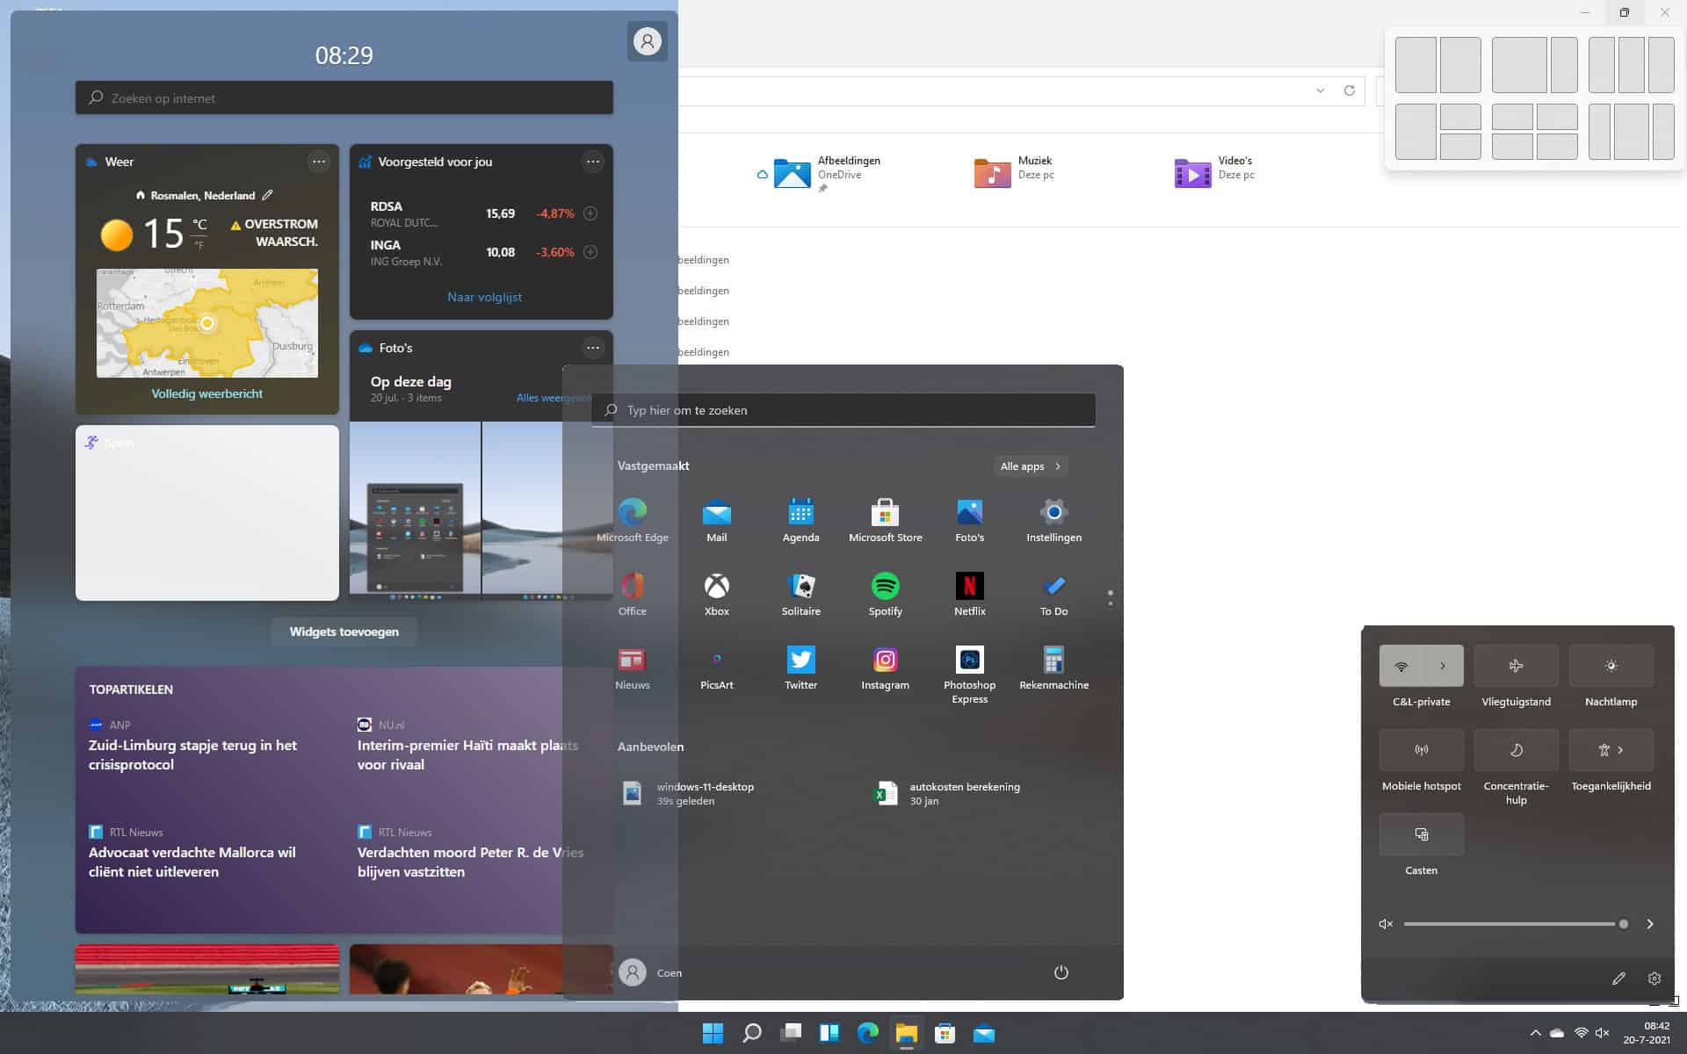Toggle Nachtlamp night light
This screenshot has width=1687, height=1054.
1611,666
